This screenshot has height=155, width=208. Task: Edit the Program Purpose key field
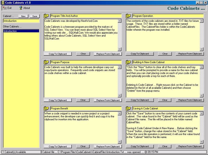[x=86, y=62]
